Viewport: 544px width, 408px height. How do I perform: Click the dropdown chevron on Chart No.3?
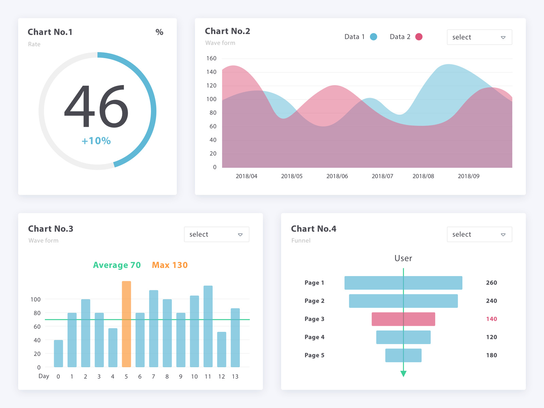(x=240, y=234)
